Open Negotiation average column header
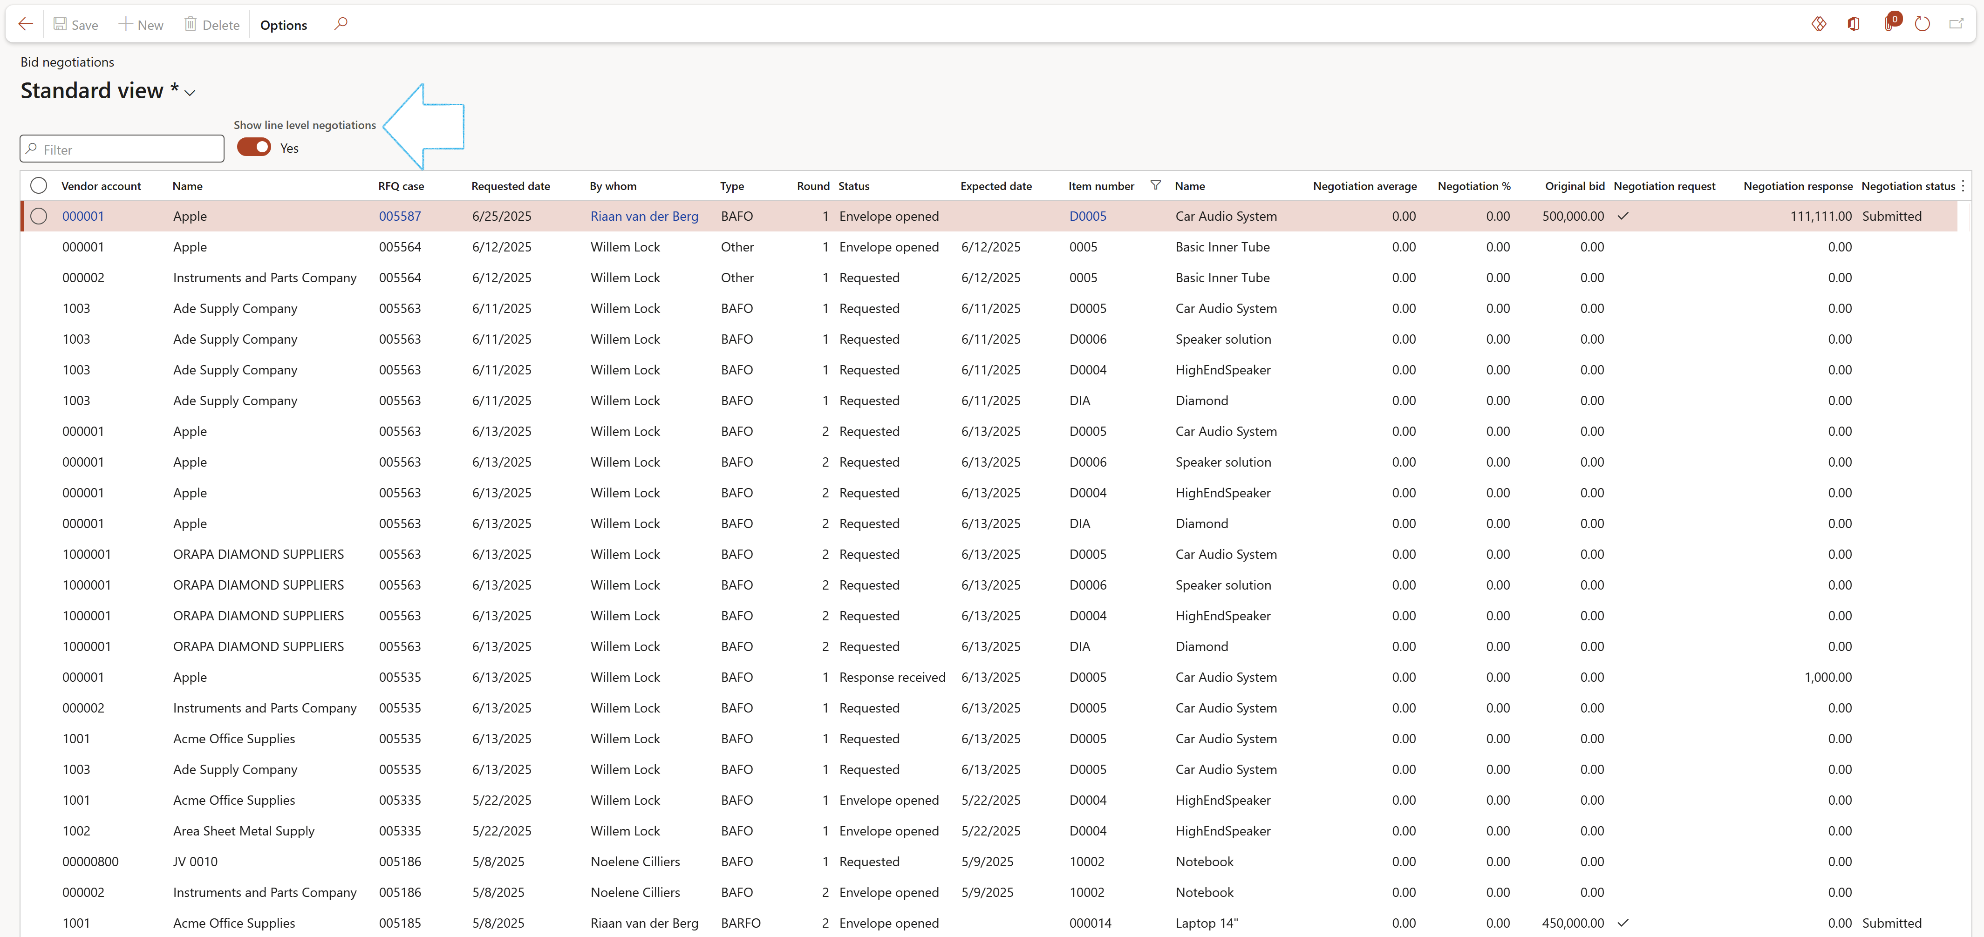This screenshot has width=1984, height=937. 1365,186
